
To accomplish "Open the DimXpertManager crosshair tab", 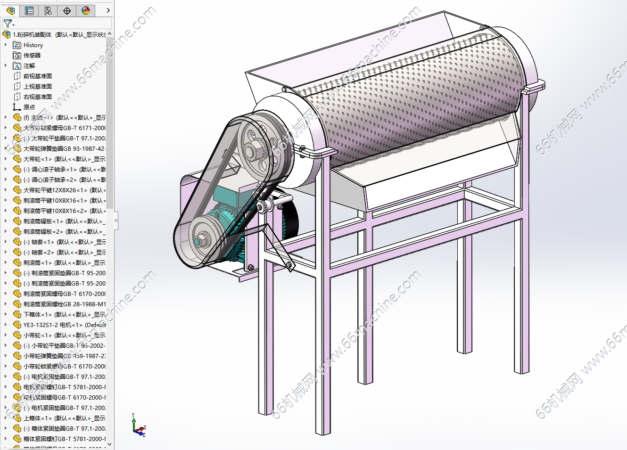I will (67, 10).
